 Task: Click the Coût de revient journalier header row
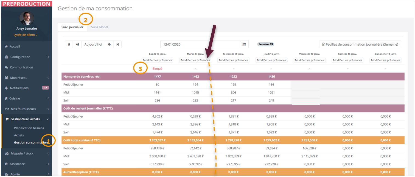[x=233, y=108]
